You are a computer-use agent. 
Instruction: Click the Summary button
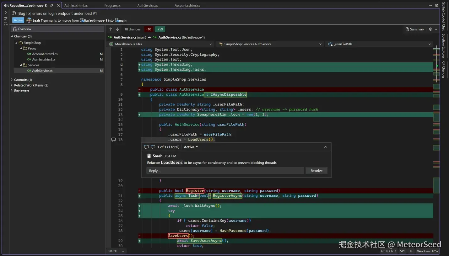pos(415,29)
